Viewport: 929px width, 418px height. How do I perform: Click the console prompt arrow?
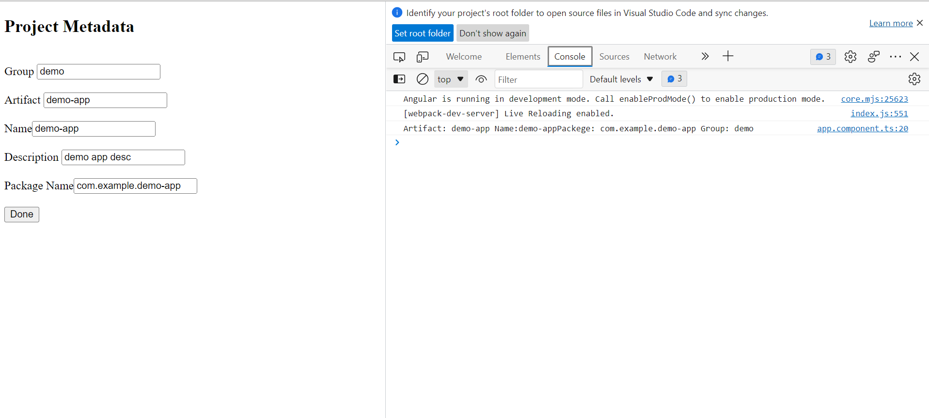click(x=397, y=142)
